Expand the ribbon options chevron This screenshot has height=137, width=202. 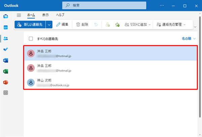[x=195, y=27]
